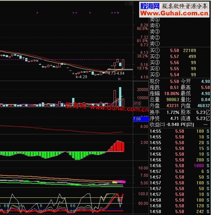
Task: Click the leftmost purple x marker
Action: 37,13
